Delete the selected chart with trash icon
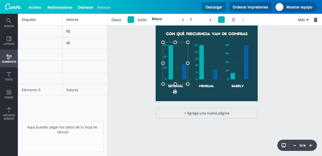The width and height of the screenshot is (322, 156). click(x=316, y=20)
